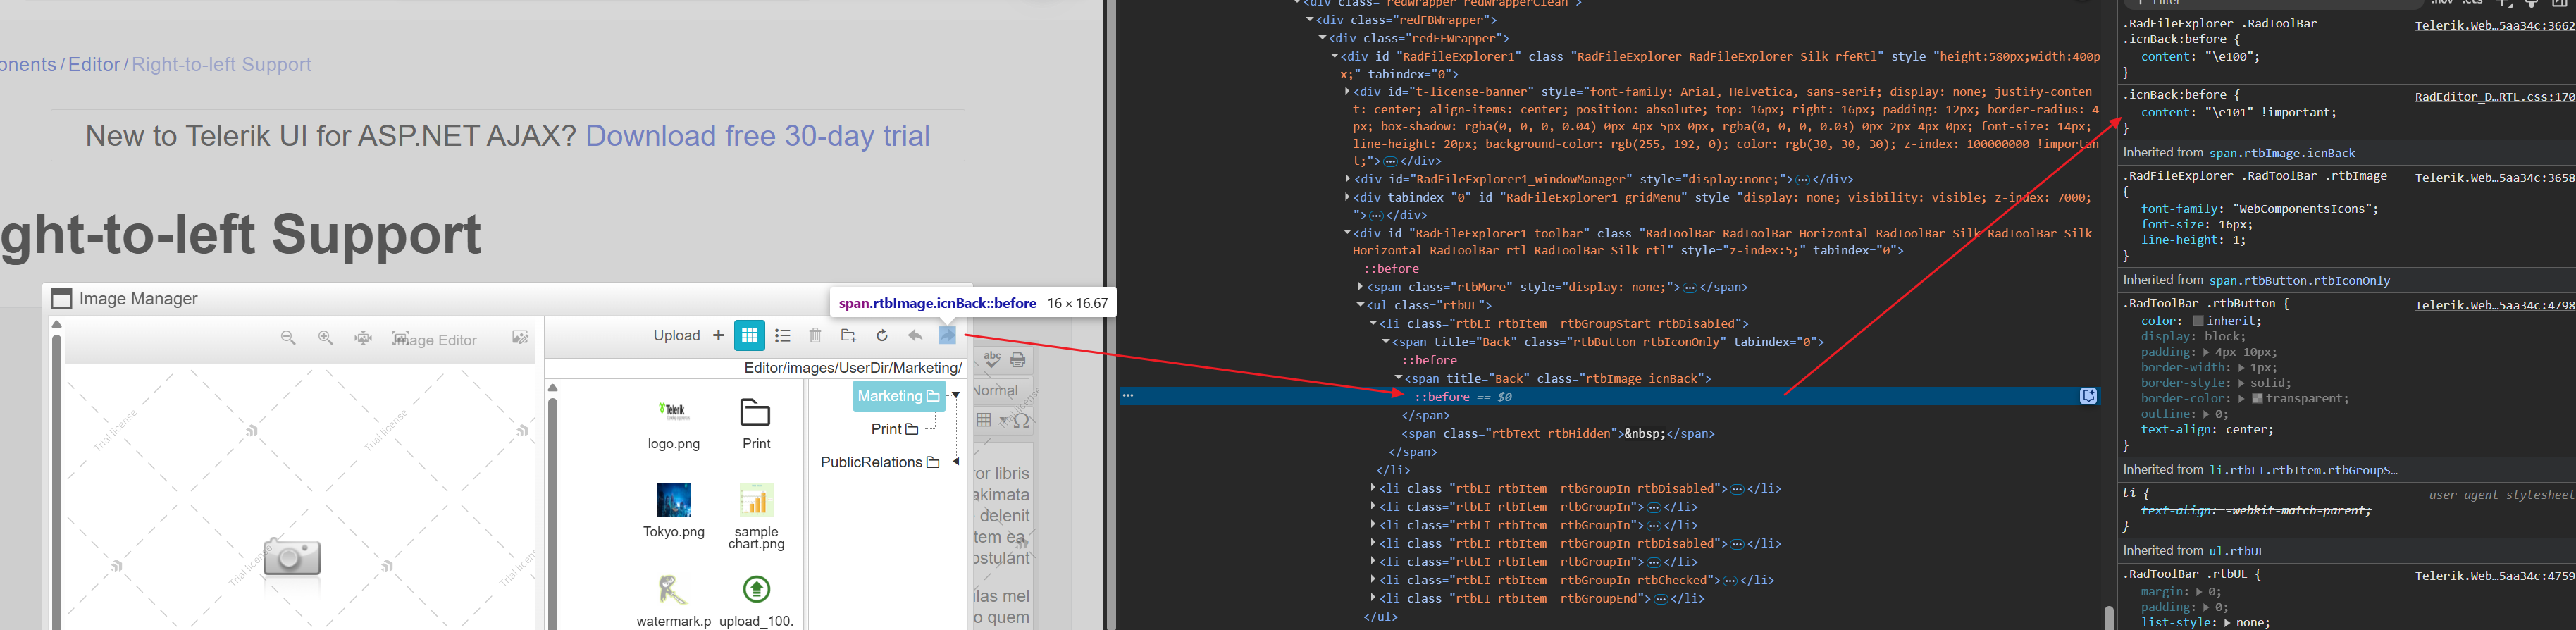Select the PublicRelations folder in tree
Image resolution: width=2576 pixels, height=630 pixels.
click(x=880, y=462)
